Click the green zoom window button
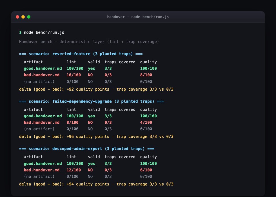Image resolution: width=276 pixels, height=197 pixels. (29, 17)
